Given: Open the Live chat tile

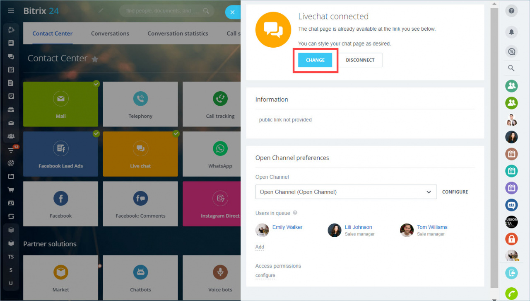Looking at the screenshot, I should point(140,154).
